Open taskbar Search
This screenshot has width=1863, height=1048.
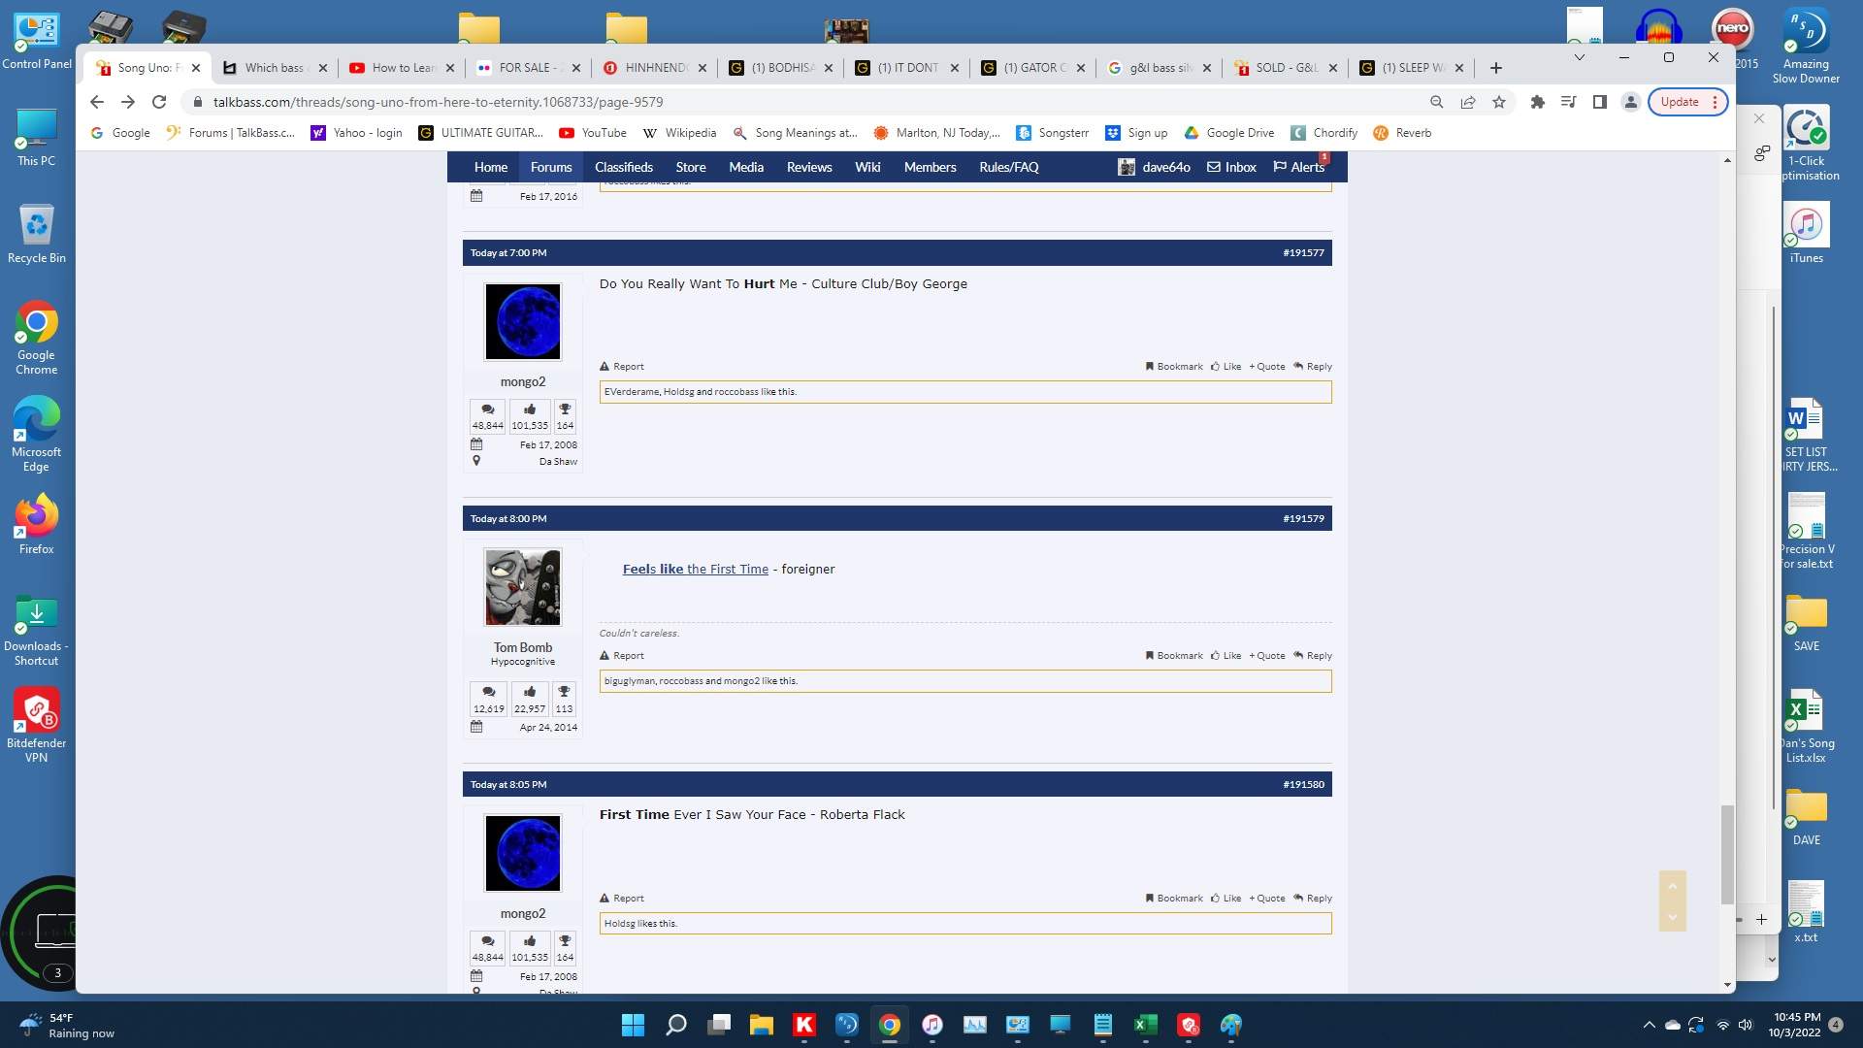pyautogui.click(x=676, y=1025)
